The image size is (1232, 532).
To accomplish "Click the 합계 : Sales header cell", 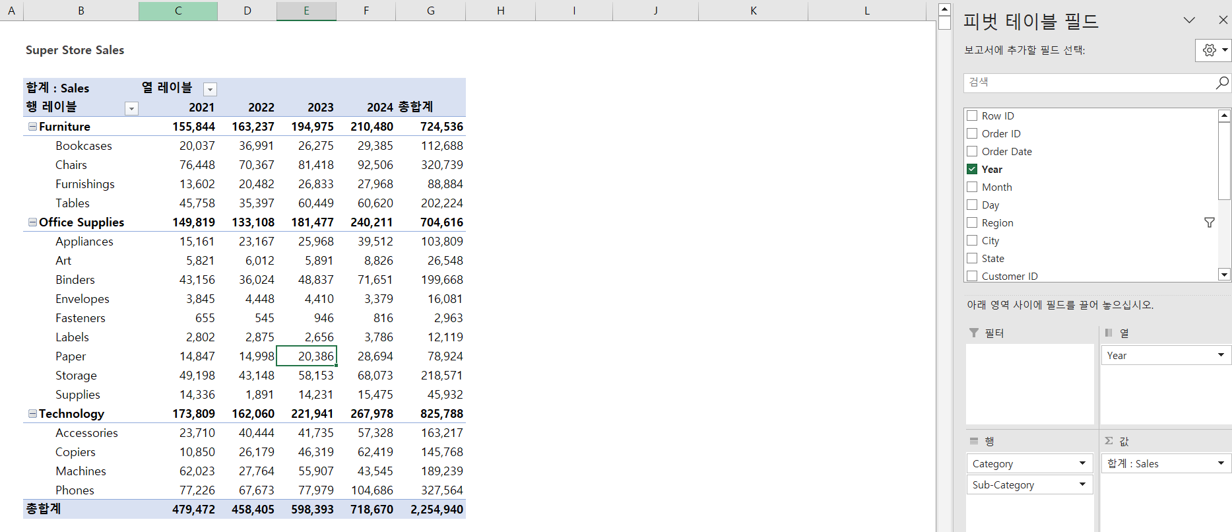I will click(x=57, y=88).
